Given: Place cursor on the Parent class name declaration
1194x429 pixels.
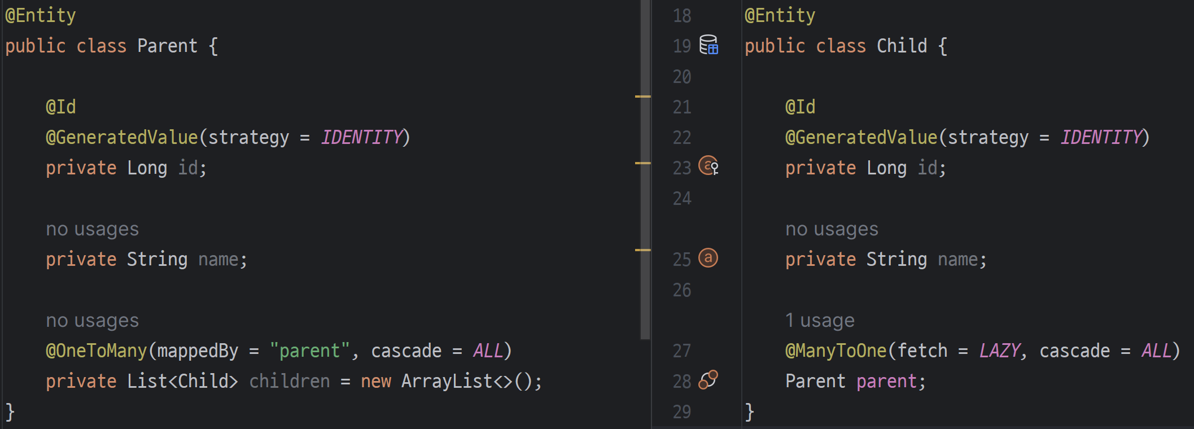Looking at the screenshot, I should (167, 46).
